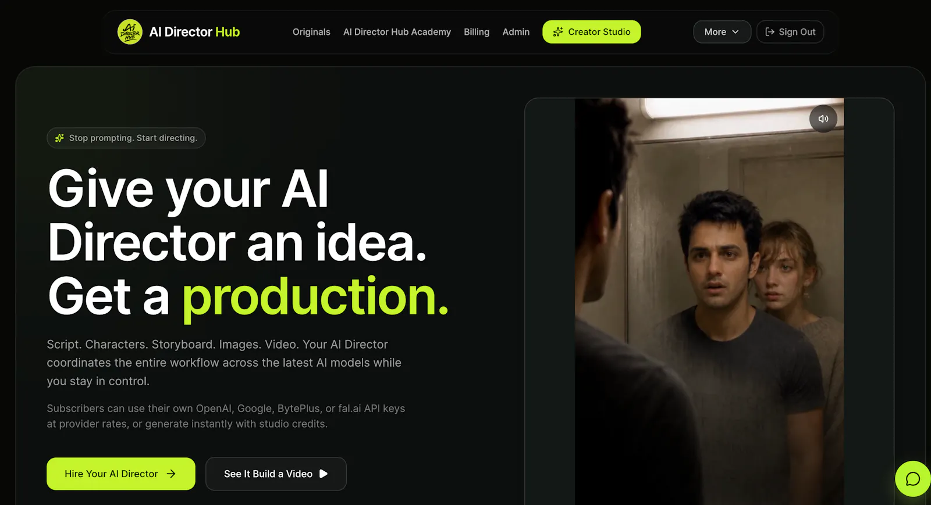The image size is (931, 505).
Task: Click the paragraph starting 'Script. Characters. Storyboard.'
Action: pyautogui.click(x=224, y=363)
